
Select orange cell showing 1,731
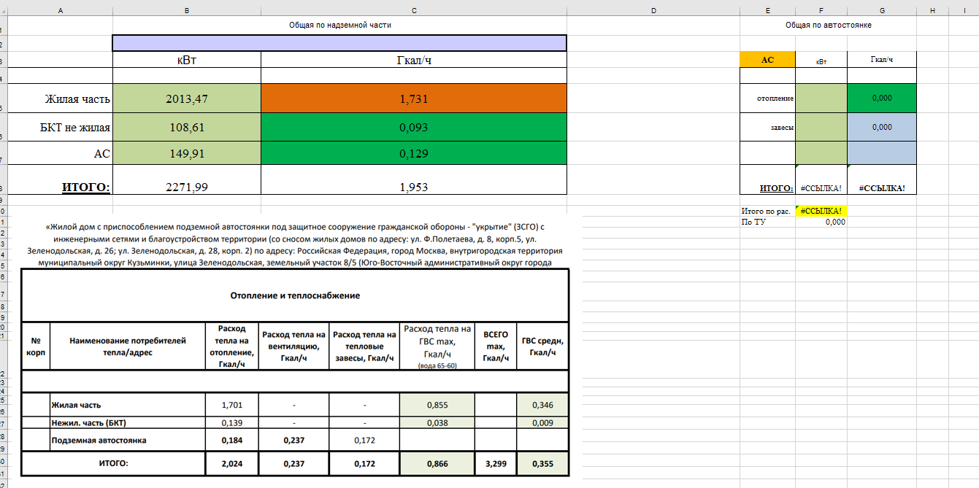click(414, 99)
